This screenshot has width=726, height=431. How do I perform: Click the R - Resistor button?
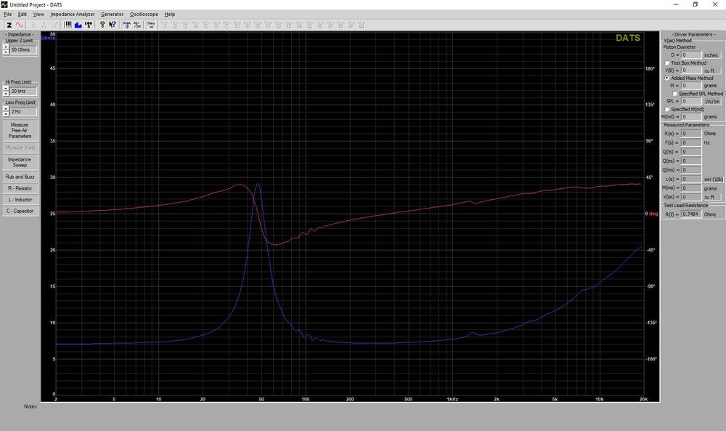20,189
